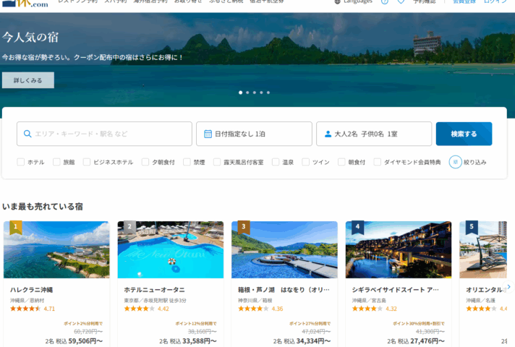Click 神奈川県／箱根 location text
Image resolution: width=515 pixels, height=347 pixels.
coord(255,301)
